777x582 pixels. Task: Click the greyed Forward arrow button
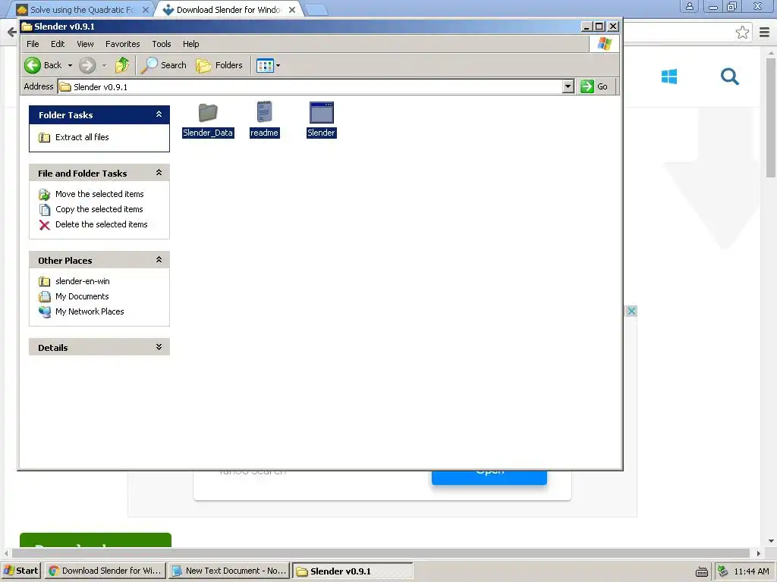(x=87, y=65)
